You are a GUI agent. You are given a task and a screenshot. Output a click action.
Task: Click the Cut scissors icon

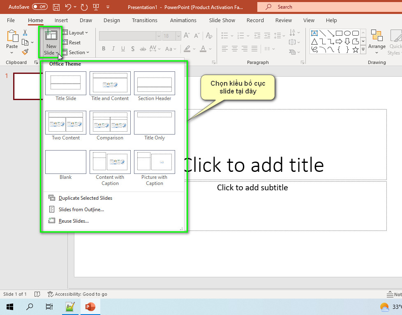point(25,32)
